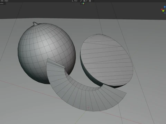Open the pivot point dropdown
166x124 pixels.
click(81, 1)
